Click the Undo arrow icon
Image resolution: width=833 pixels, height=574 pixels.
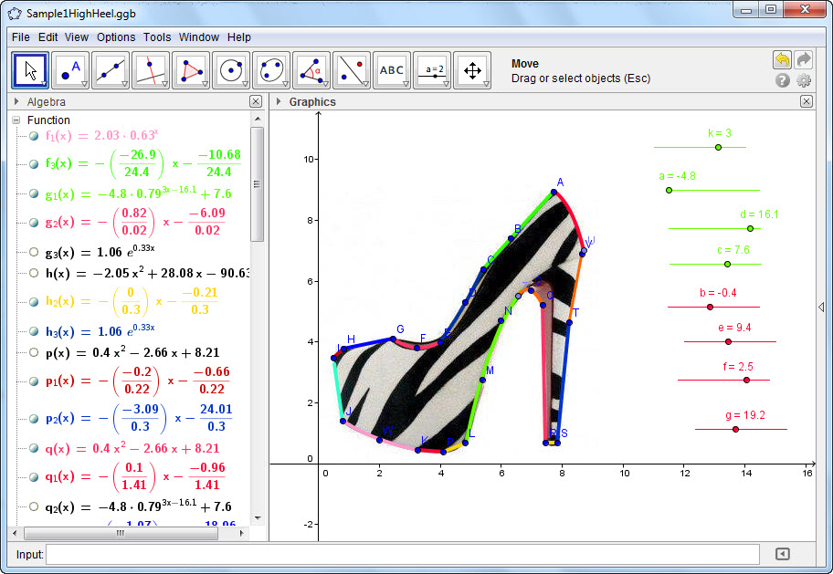pos(782,59)
